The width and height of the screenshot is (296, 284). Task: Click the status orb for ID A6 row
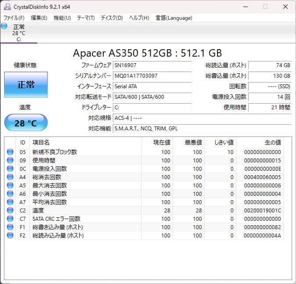(x=10, y=194)
